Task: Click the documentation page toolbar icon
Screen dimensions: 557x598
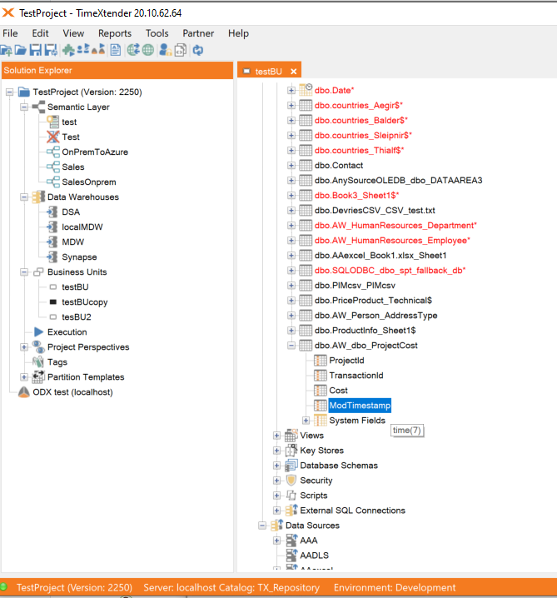Action: click(116, 50)
